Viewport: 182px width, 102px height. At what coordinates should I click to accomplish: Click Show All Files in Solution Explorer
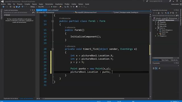tap(173, 13)
